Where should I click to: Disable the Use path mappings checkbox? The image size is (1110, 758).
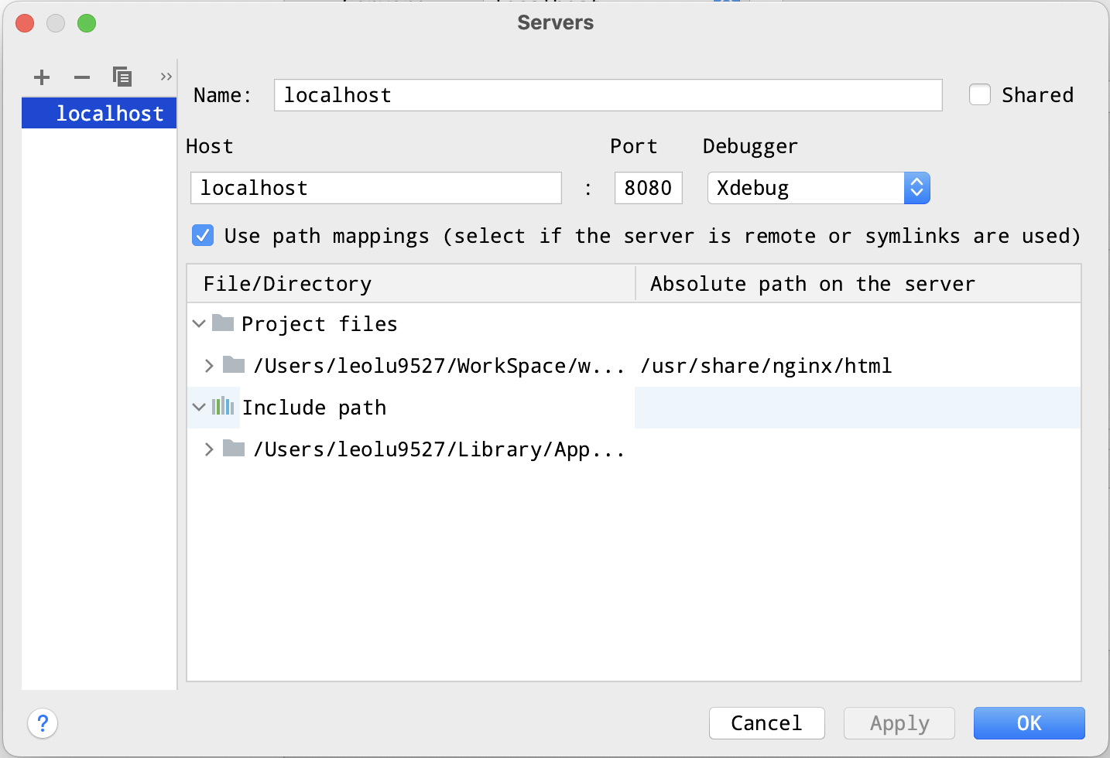202,235
